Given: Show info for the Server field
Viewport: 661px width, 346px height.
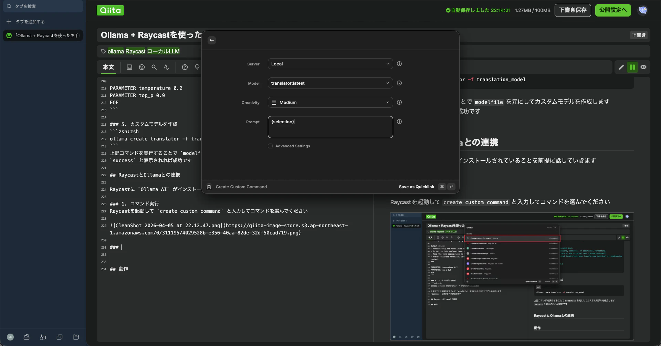Looking at the screenshot, I should click(x=399, y=64).
